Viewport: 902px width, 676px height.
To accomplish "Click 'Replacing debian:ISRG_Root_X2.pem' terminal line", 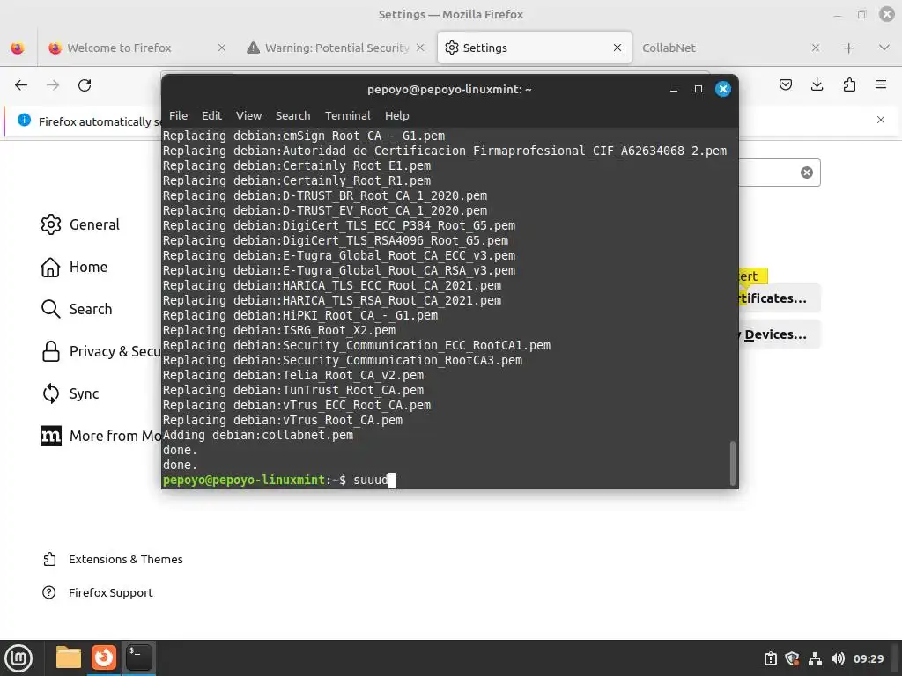I will 279,331.
